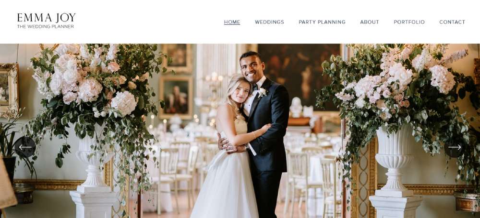
Task: Visit the About page
Action: coord(370,22)
